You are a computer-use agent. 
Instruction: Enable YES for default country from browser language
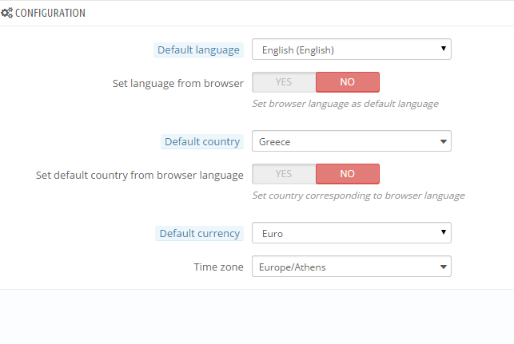point(284,174)
